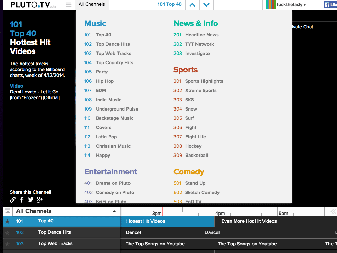Pick channel 111 Covers
This screenshot has height=253, width=337.
[x=98, y=127]
